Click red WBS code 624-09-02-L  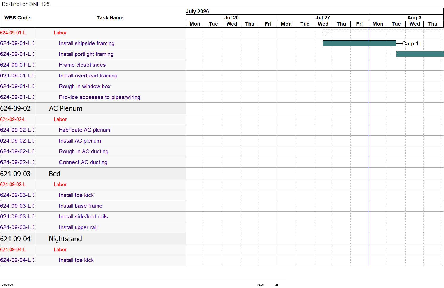[13, 119]
